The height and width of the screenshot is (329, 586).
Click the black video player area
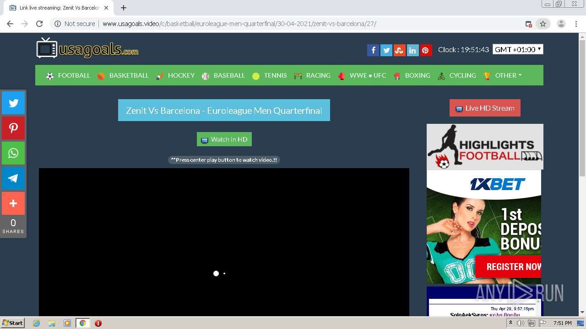[x=224, y=242]
